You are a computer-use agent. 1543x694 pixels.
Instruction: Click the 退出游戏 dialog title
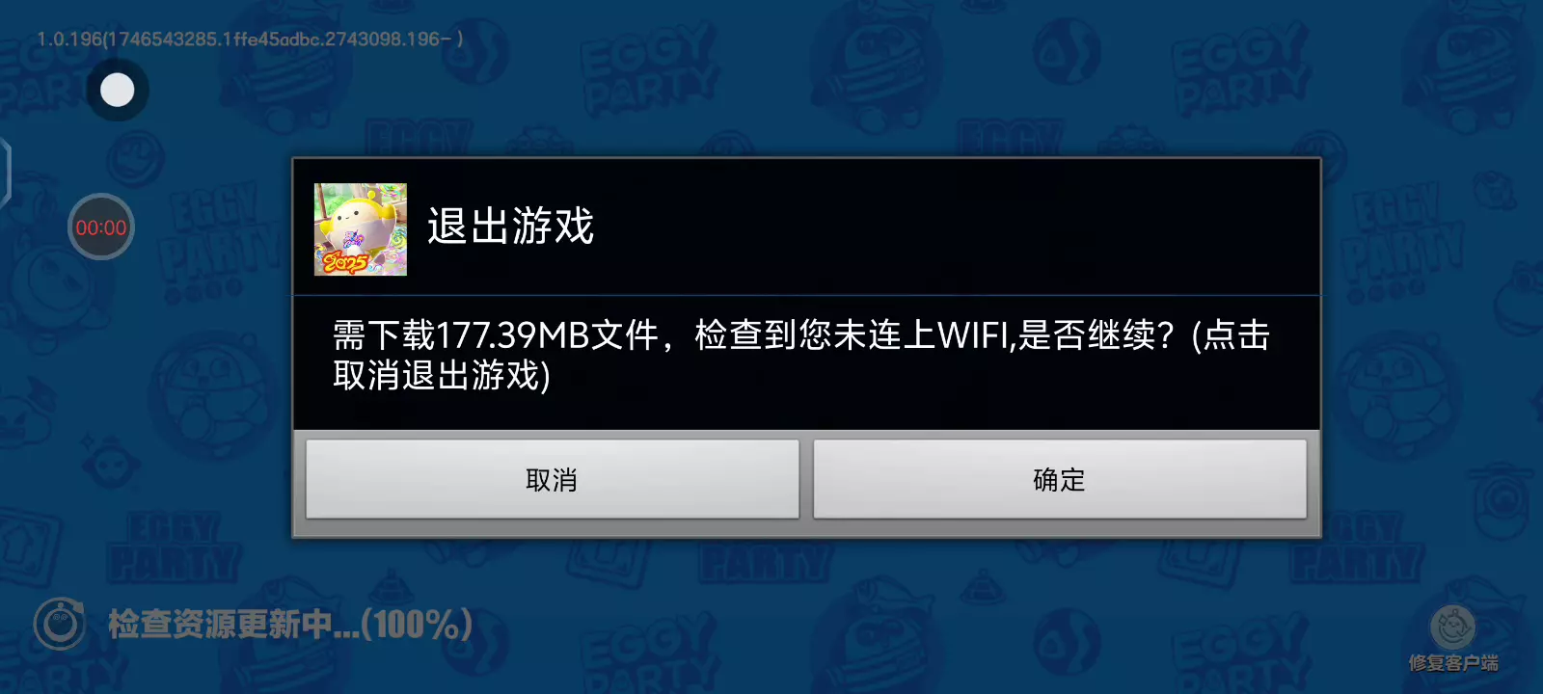511,227
